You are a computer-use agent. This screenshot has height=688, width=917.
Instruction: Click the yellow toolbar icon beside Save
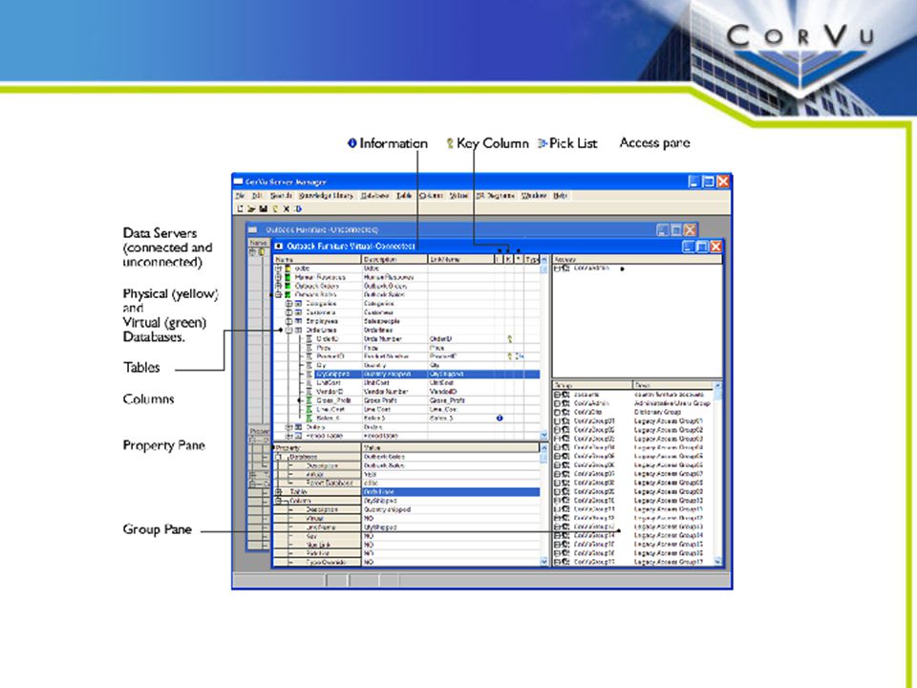tap(275, 209)
